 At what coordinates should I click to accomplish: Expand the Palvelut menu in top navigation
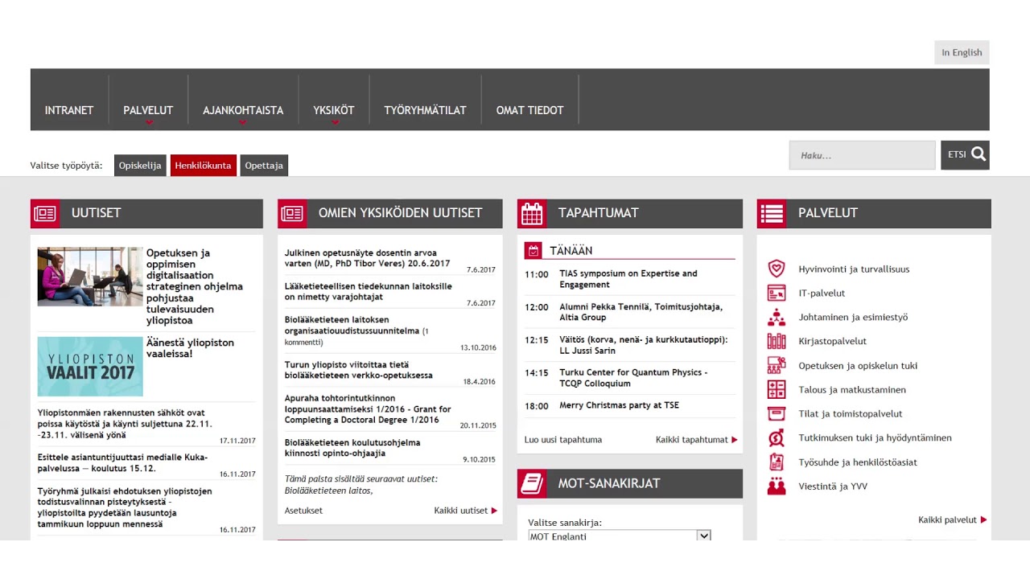(x=148, y=110)
